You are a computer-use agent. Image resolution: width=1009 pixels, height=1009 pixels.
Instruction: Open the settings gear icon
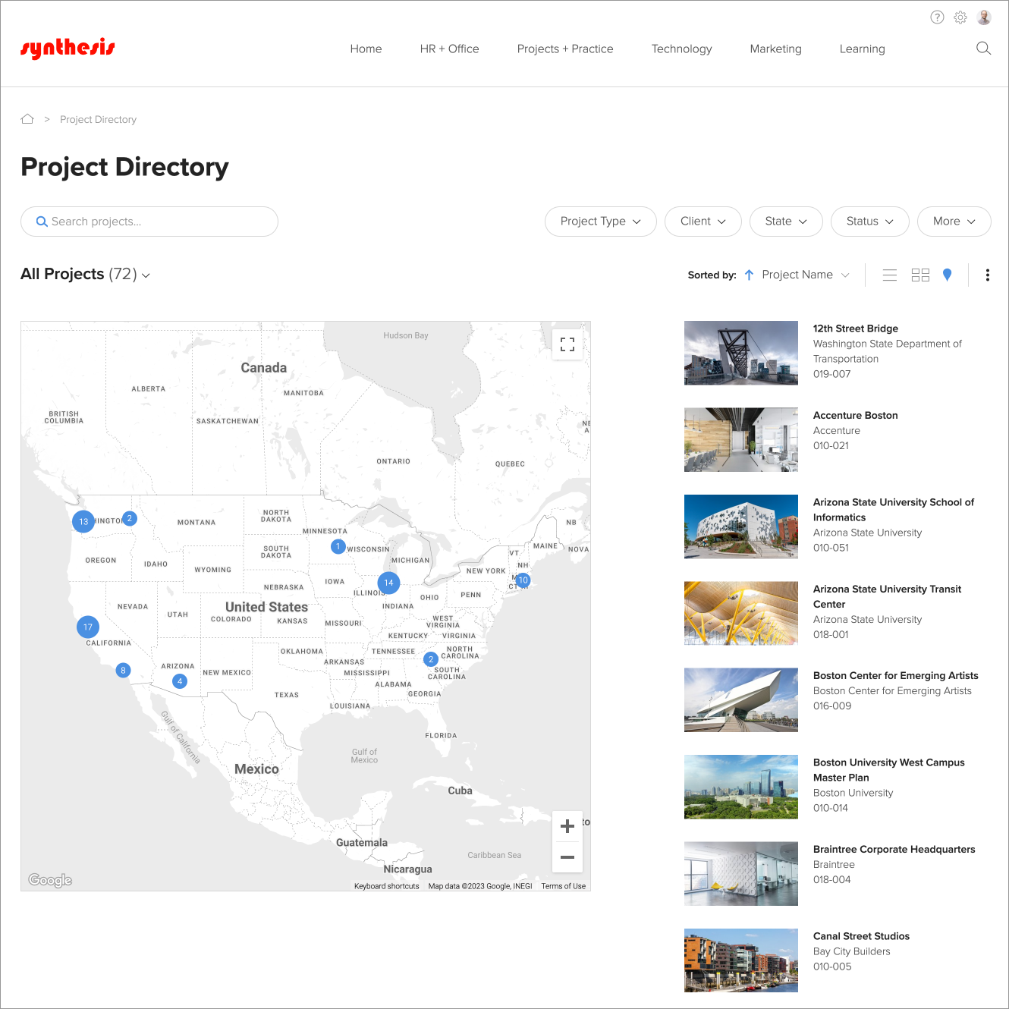(x=960, y=17)
